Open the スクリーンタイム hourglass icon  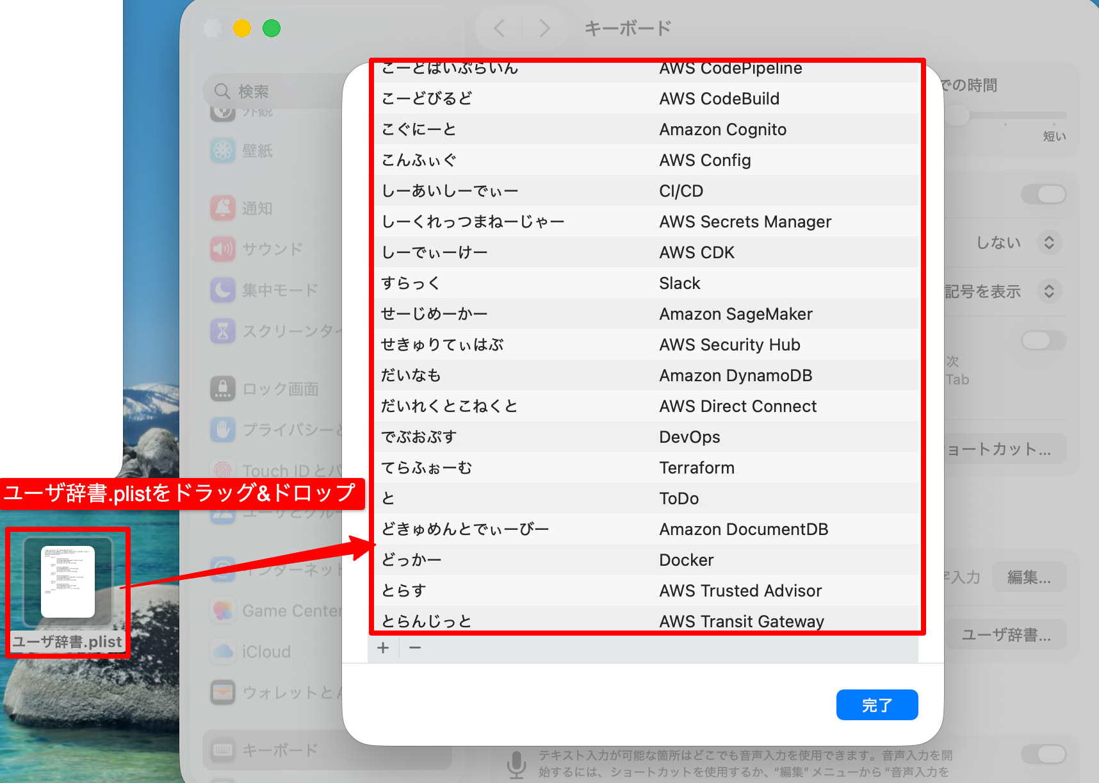(223, 331)
